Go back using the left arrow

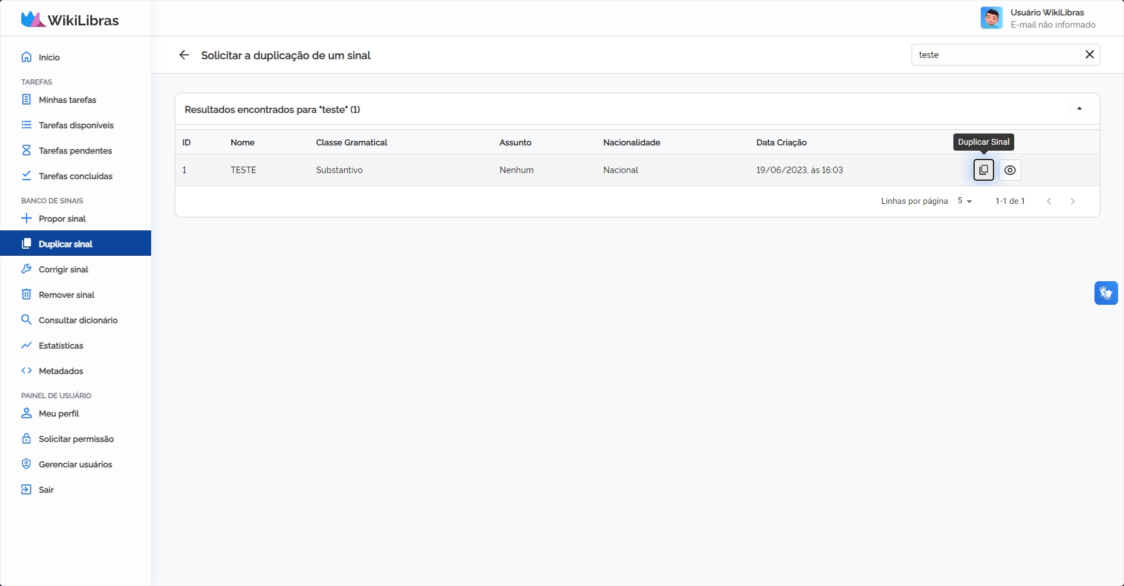click(184, 55)
